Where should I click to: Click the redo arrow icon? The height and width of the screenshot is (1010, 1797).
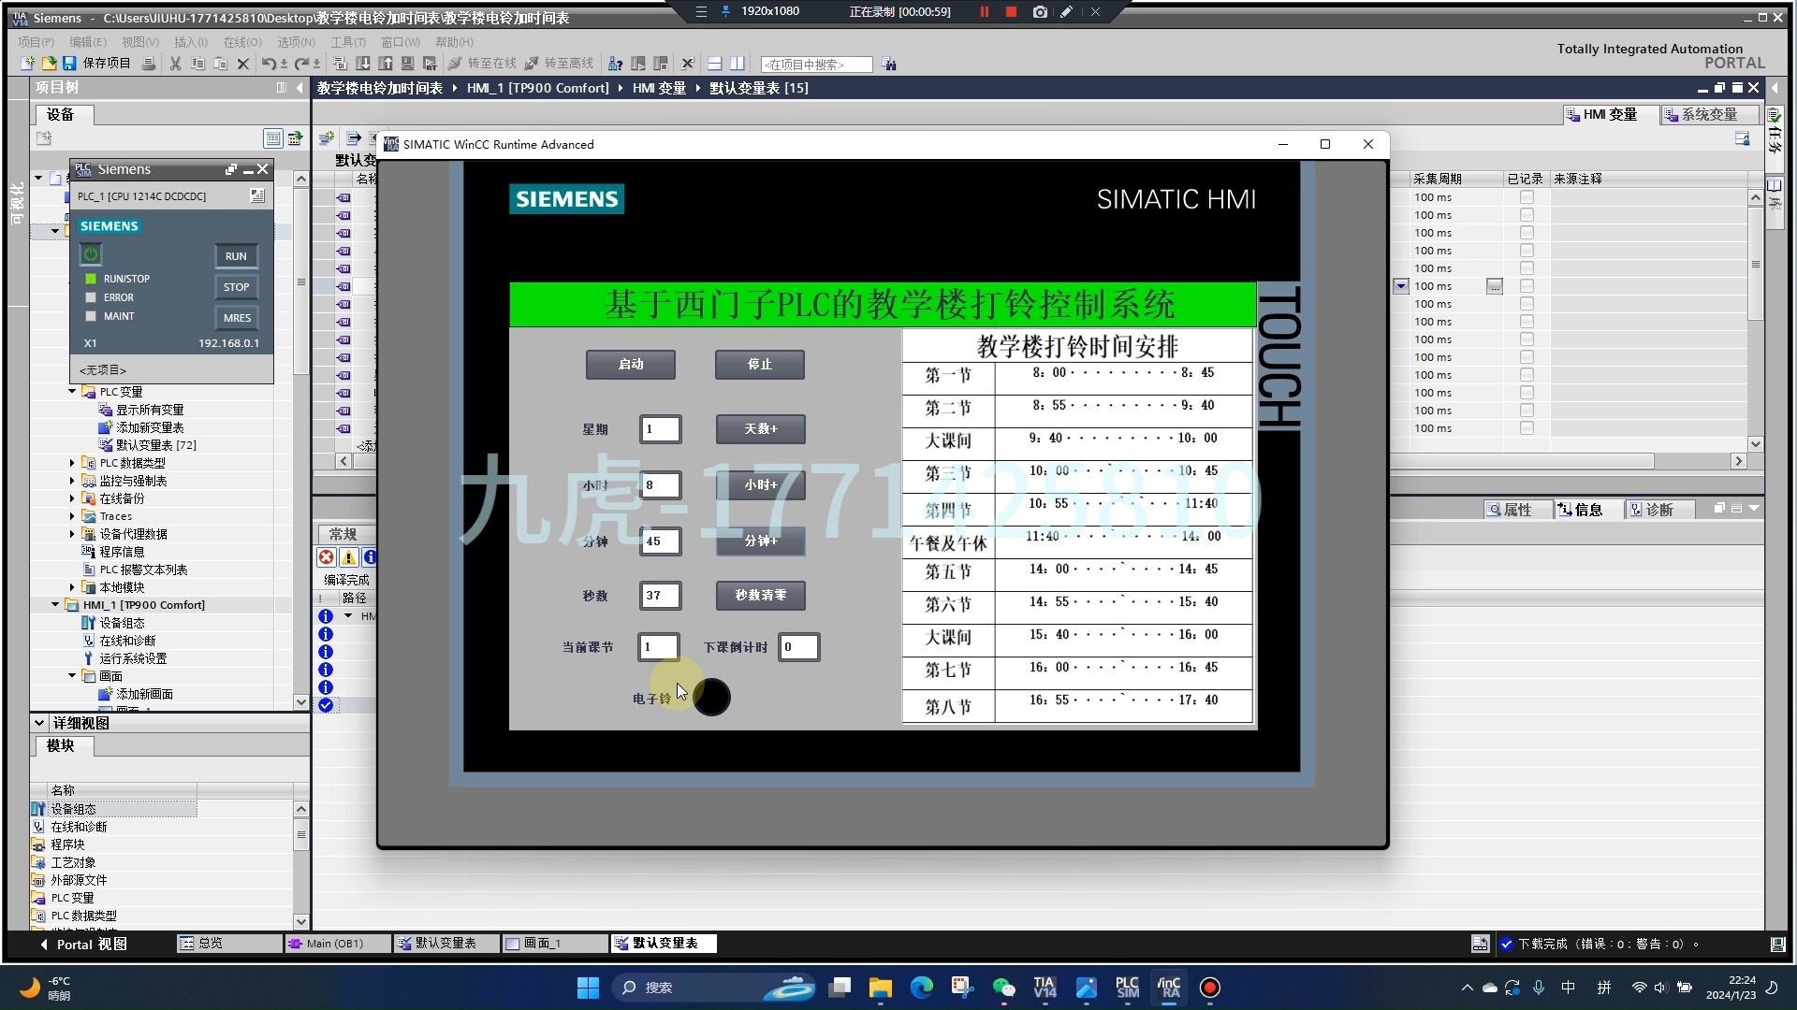302,64
